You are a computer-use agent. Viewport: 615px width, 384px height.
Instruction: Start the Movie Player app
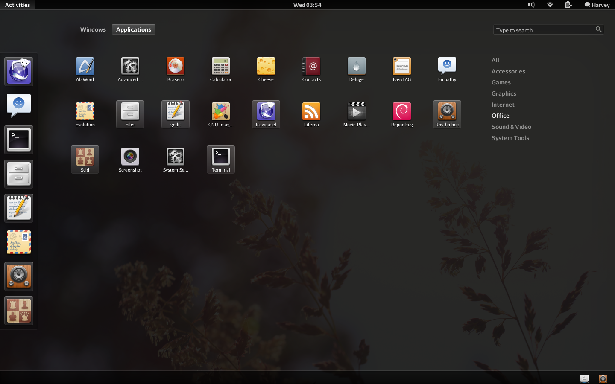click(x=357, y=114)
